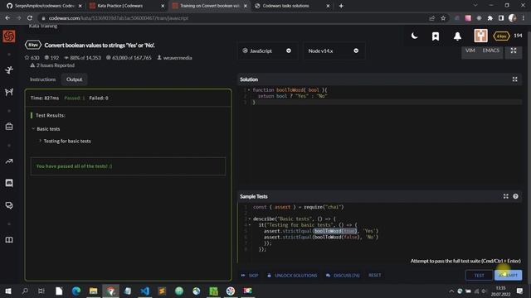Screen dimensions: 531x298
Task: Click the address bar URL
Action: (119, 18)
